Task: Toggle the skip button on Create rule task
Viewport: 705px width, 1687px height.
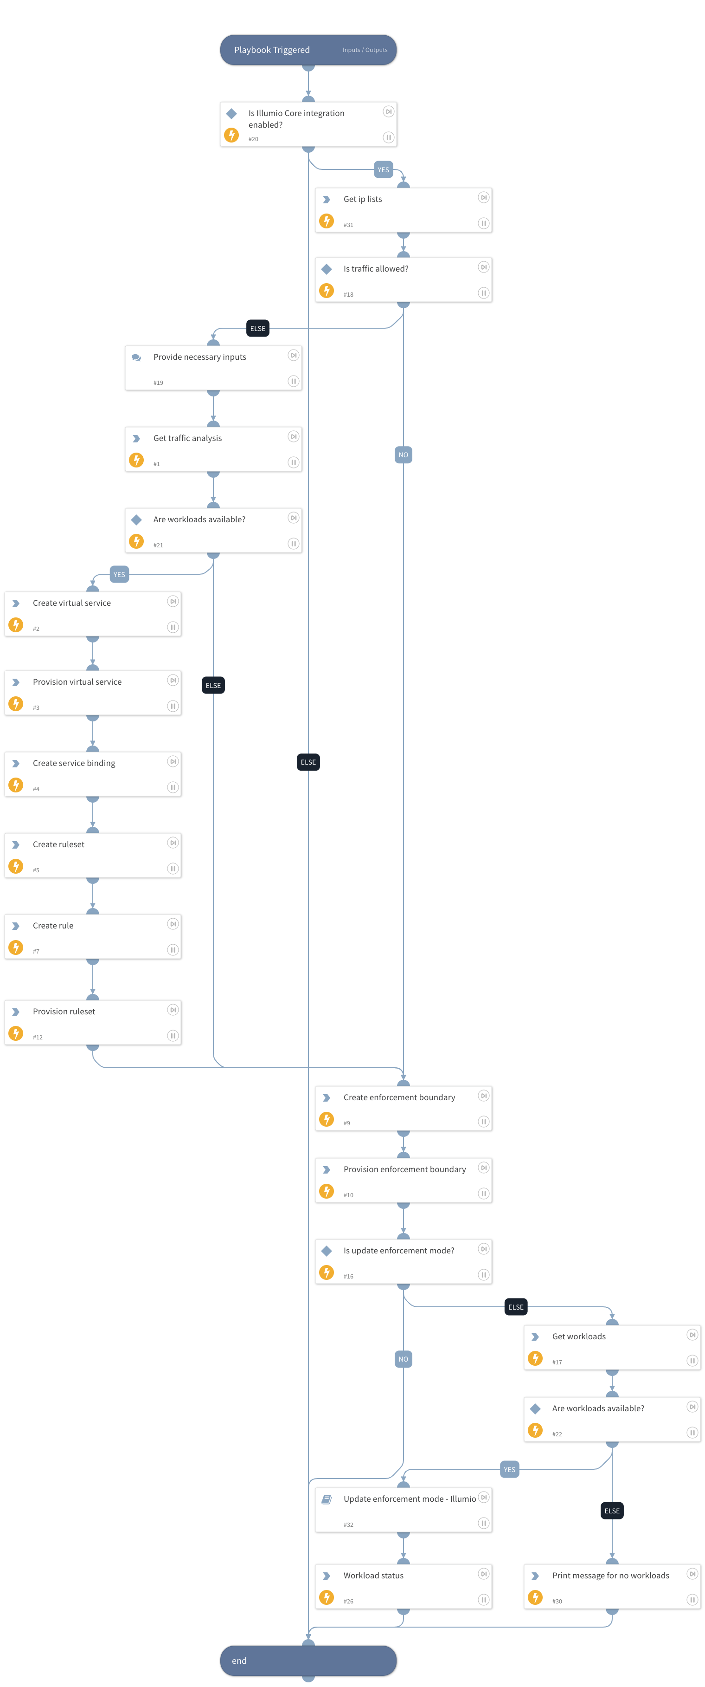Action: [173, 924]
